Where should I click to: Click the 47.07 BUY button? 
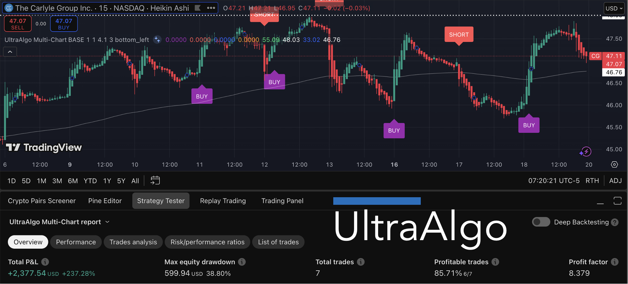[64, 24]
